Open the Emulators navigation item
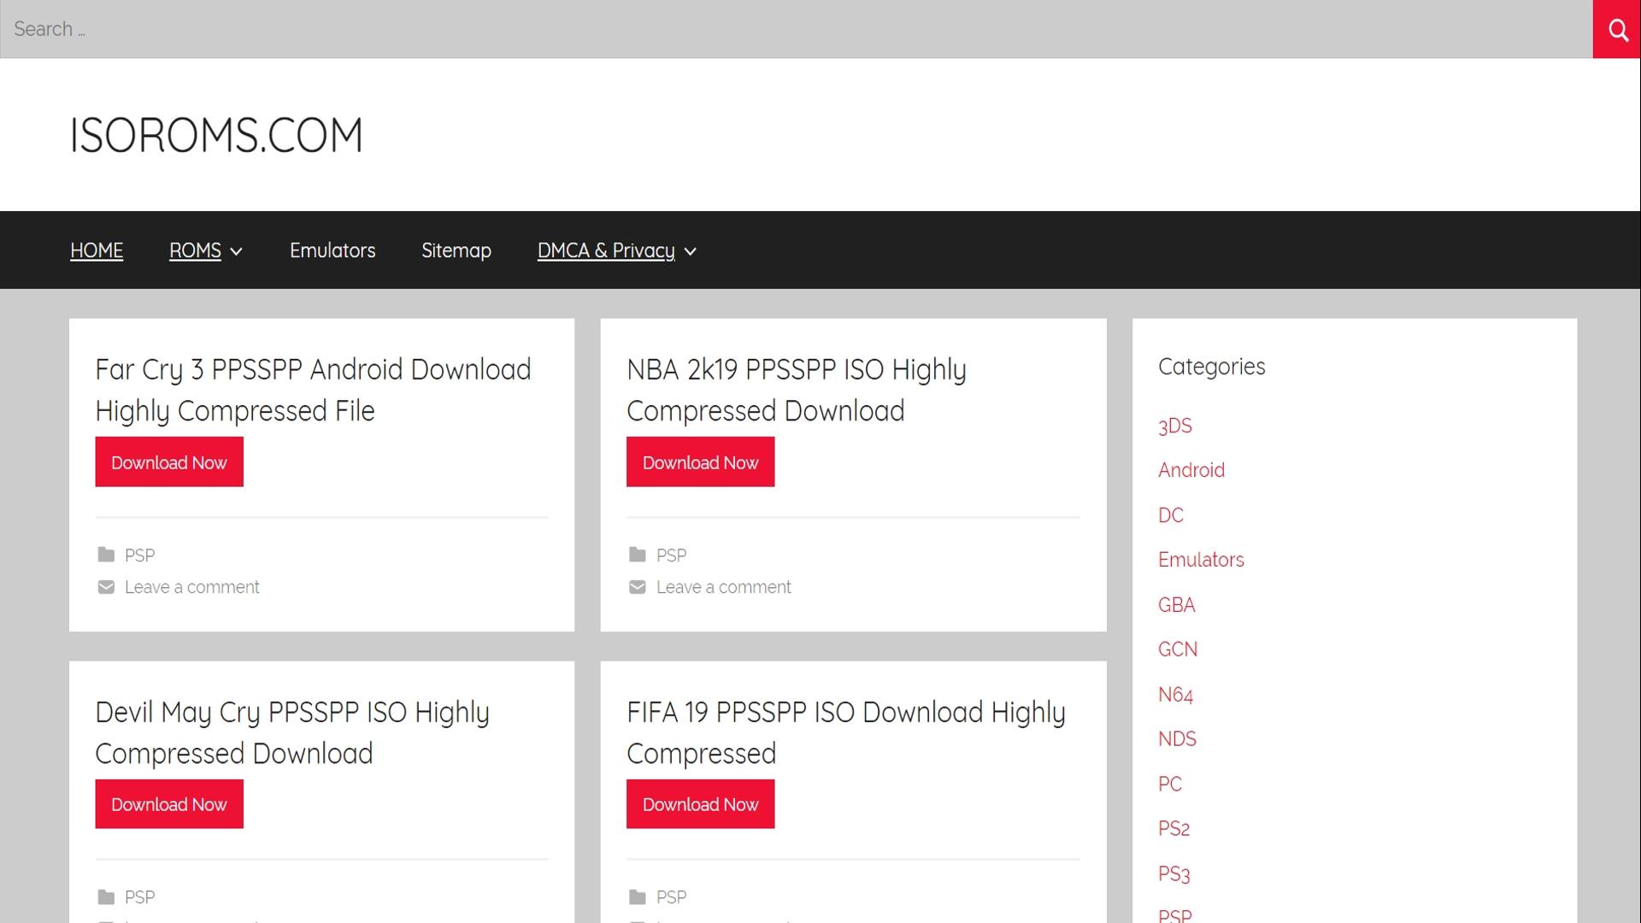The height and width of the screenshot is (923, 1641). click(x=332, y=250)
